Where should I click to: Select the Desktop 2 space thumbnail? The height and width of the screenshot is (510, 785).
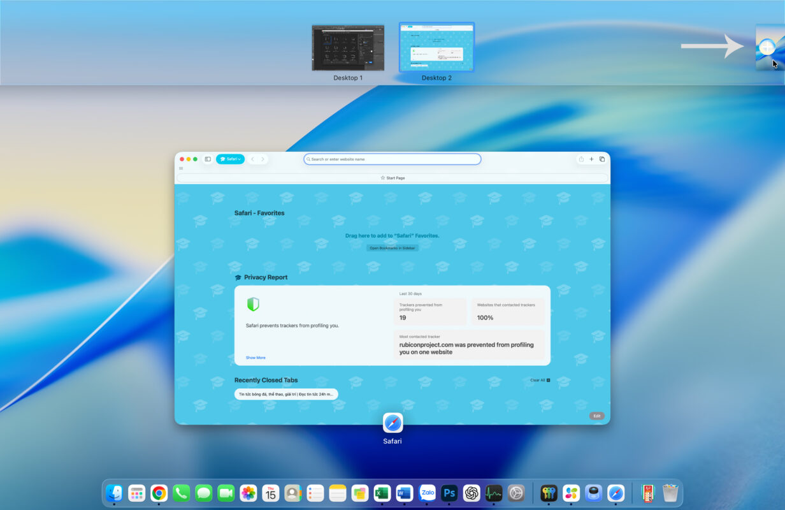click(x=436, y=48)
